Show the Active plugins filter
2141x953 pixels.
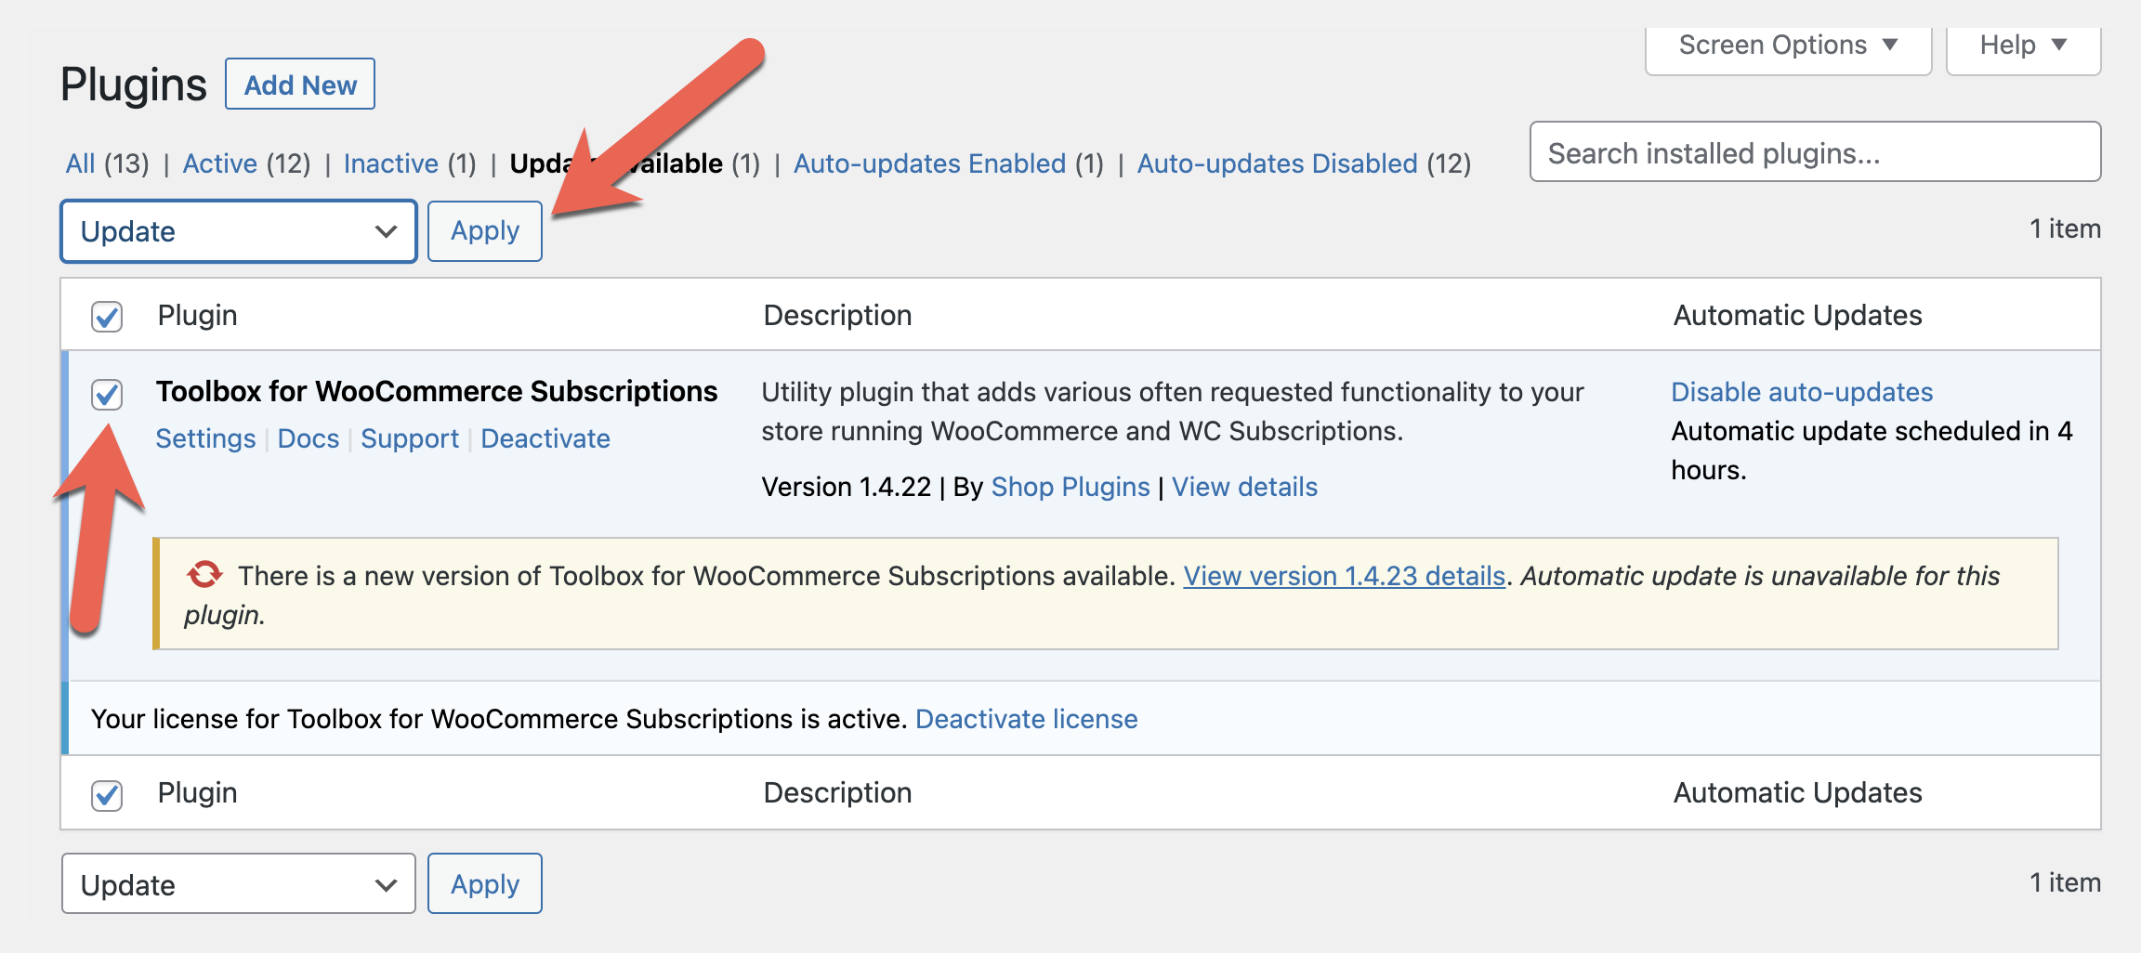coord(219,163)
